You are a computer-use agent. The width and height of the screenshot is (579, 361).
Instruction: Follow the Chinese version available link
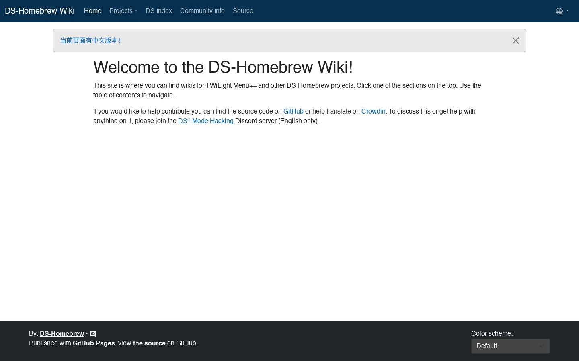[x=90, y=41]
